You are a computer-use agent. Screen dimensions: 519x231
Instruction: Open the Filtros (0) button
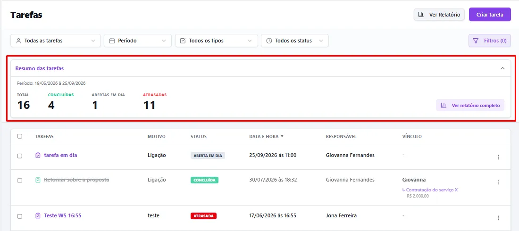pyautogui.click(x=490, y=41)
